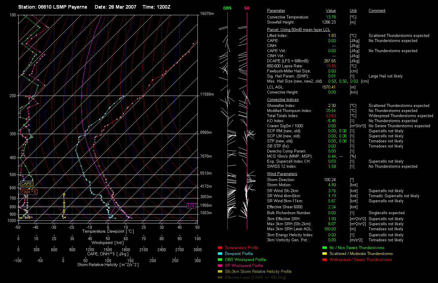
Task: Click the magenta LCL marker label
Action: click(x=191, y=206)
